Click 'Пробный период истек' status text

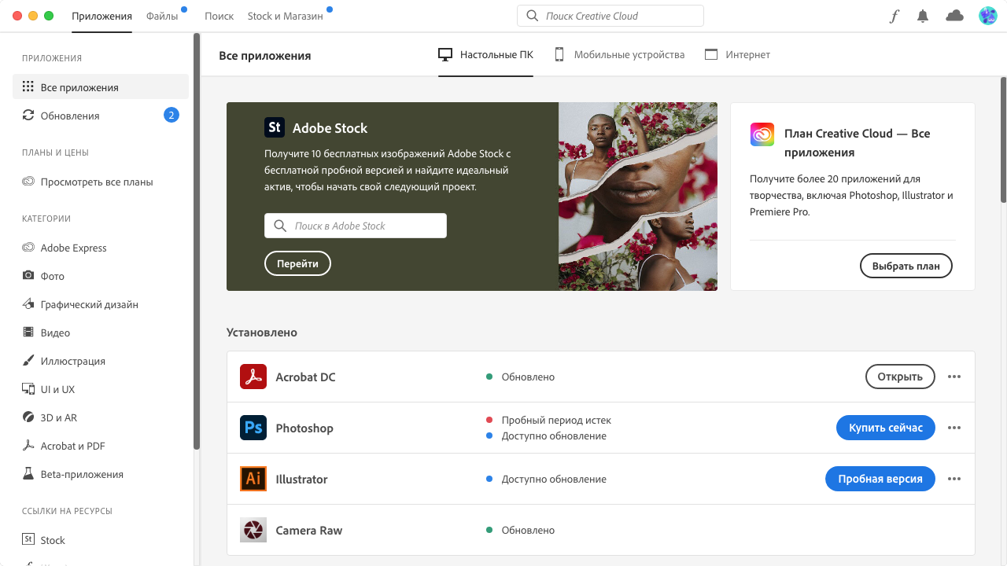pyautogui.click(x=556, y=420)
